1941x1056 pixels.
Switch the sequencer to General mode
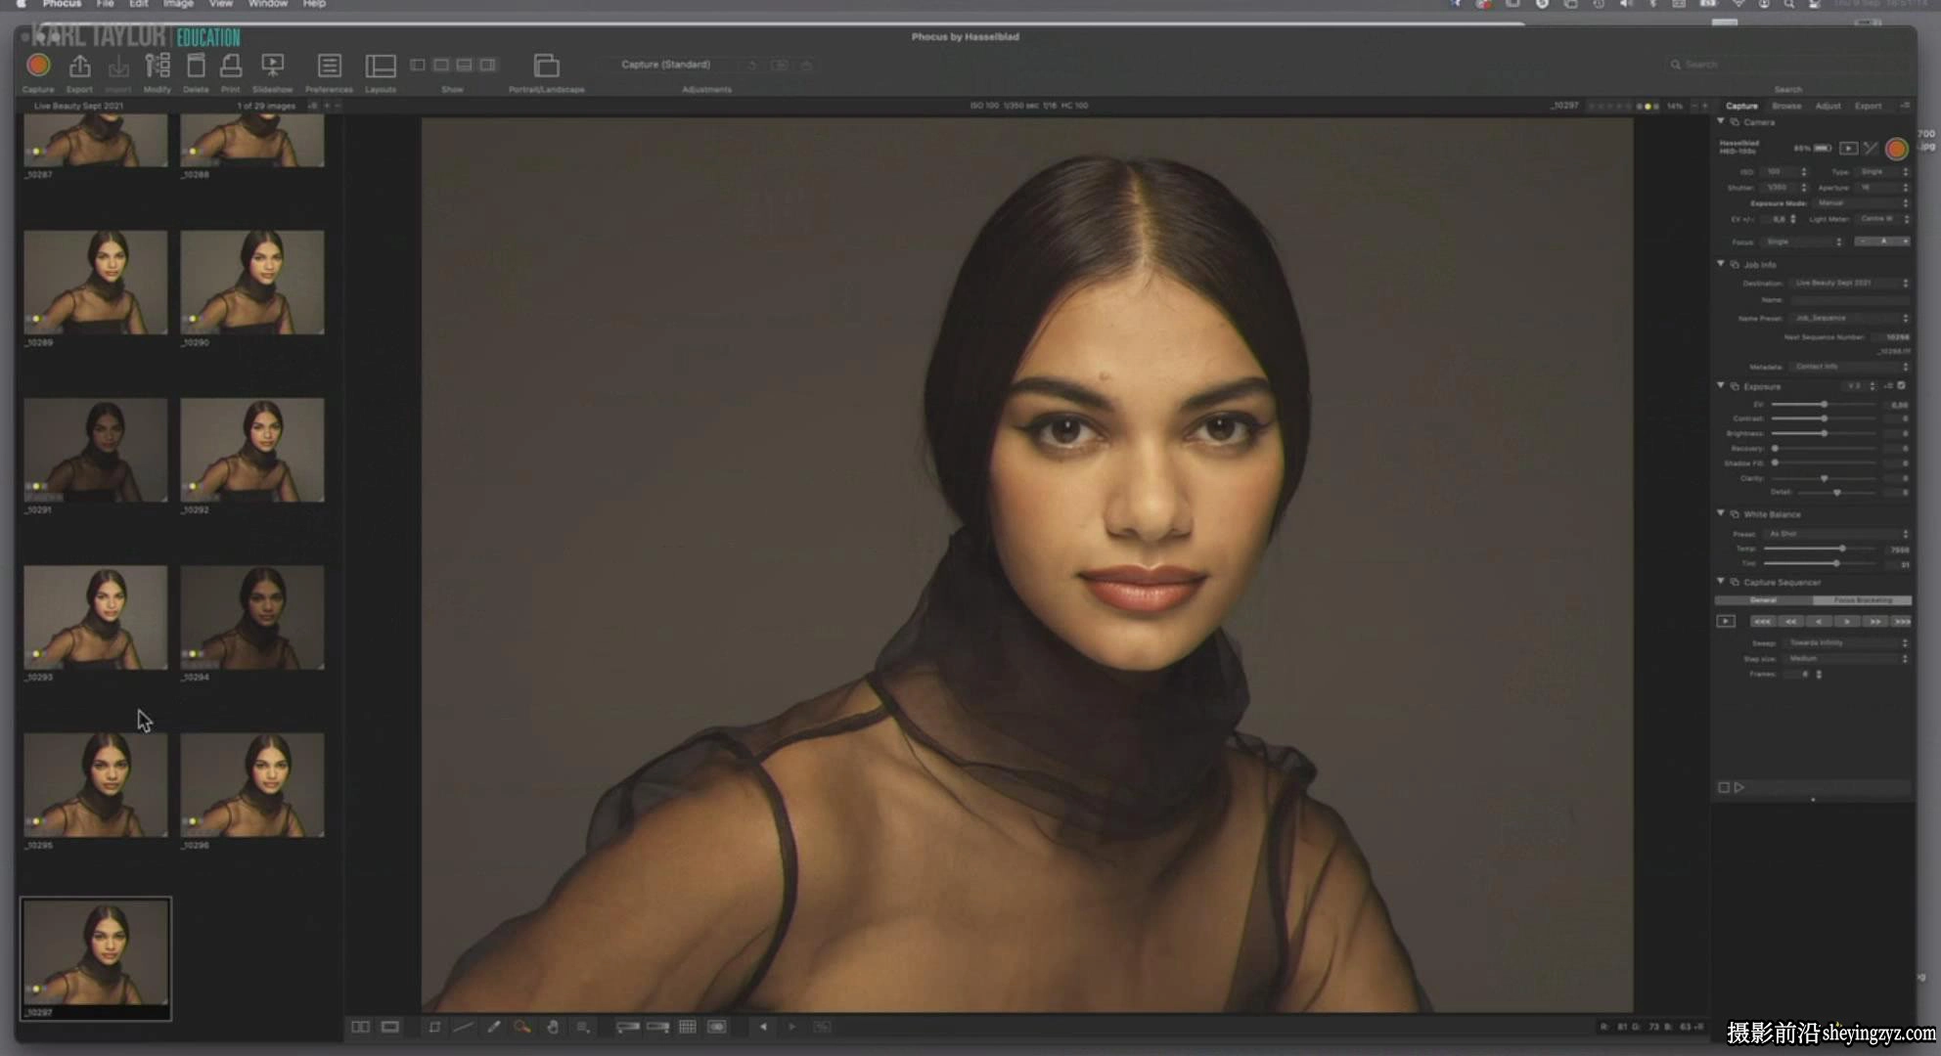pyautogui.click(x=1764, y=600)
